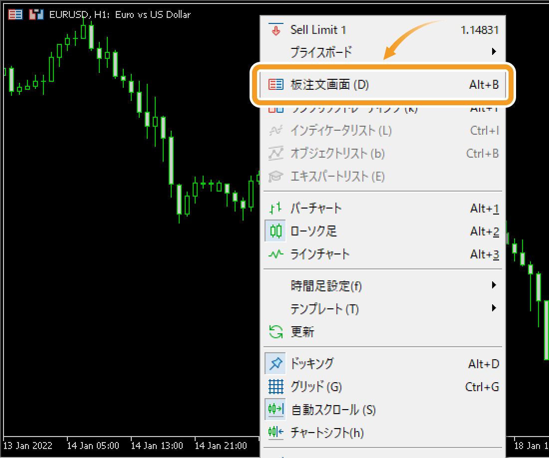Viewport: 549px width, 458px height.
Task: Click one-click trading panel icon beside EURUSD title
Action: pos(36,14)
